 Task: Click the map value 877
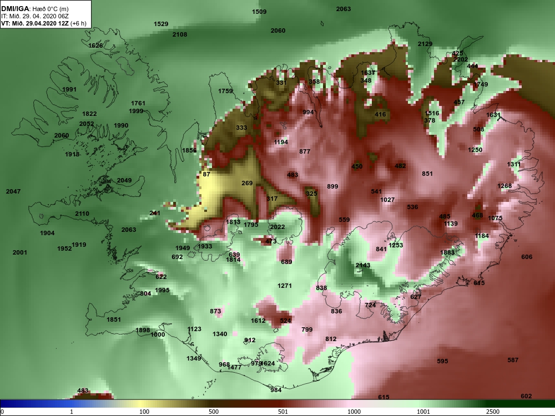305,152
